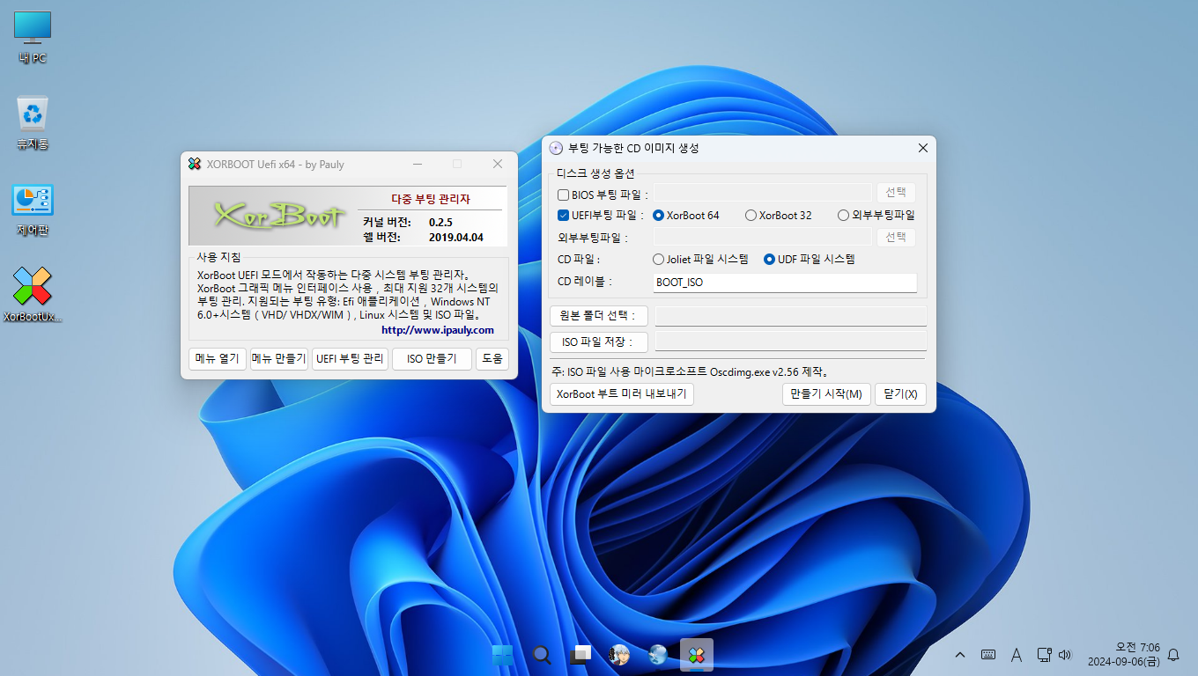Click the shell version value 2019.04.04
Image resolution: width=1198 pixels, height=676 pixels.
[456, 237]
